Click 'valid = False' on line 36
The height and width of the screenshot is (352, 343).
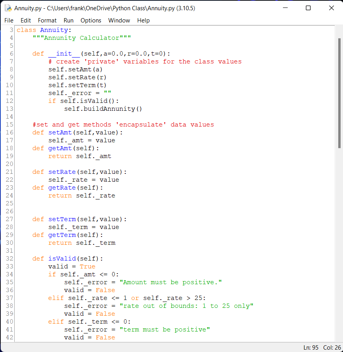click(90, 290)
